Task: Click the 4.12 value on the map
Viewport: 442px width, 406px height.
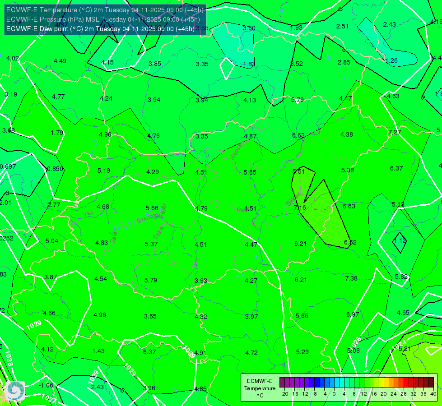Action: tap(47, 349)
